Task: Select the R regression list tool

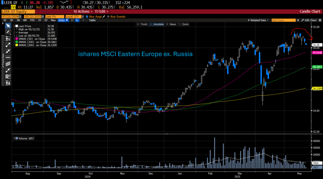Action: coord(8,77)
